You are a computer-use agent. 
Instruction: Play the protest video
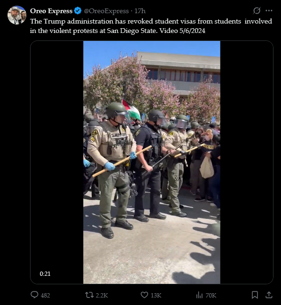click(152, 162)
